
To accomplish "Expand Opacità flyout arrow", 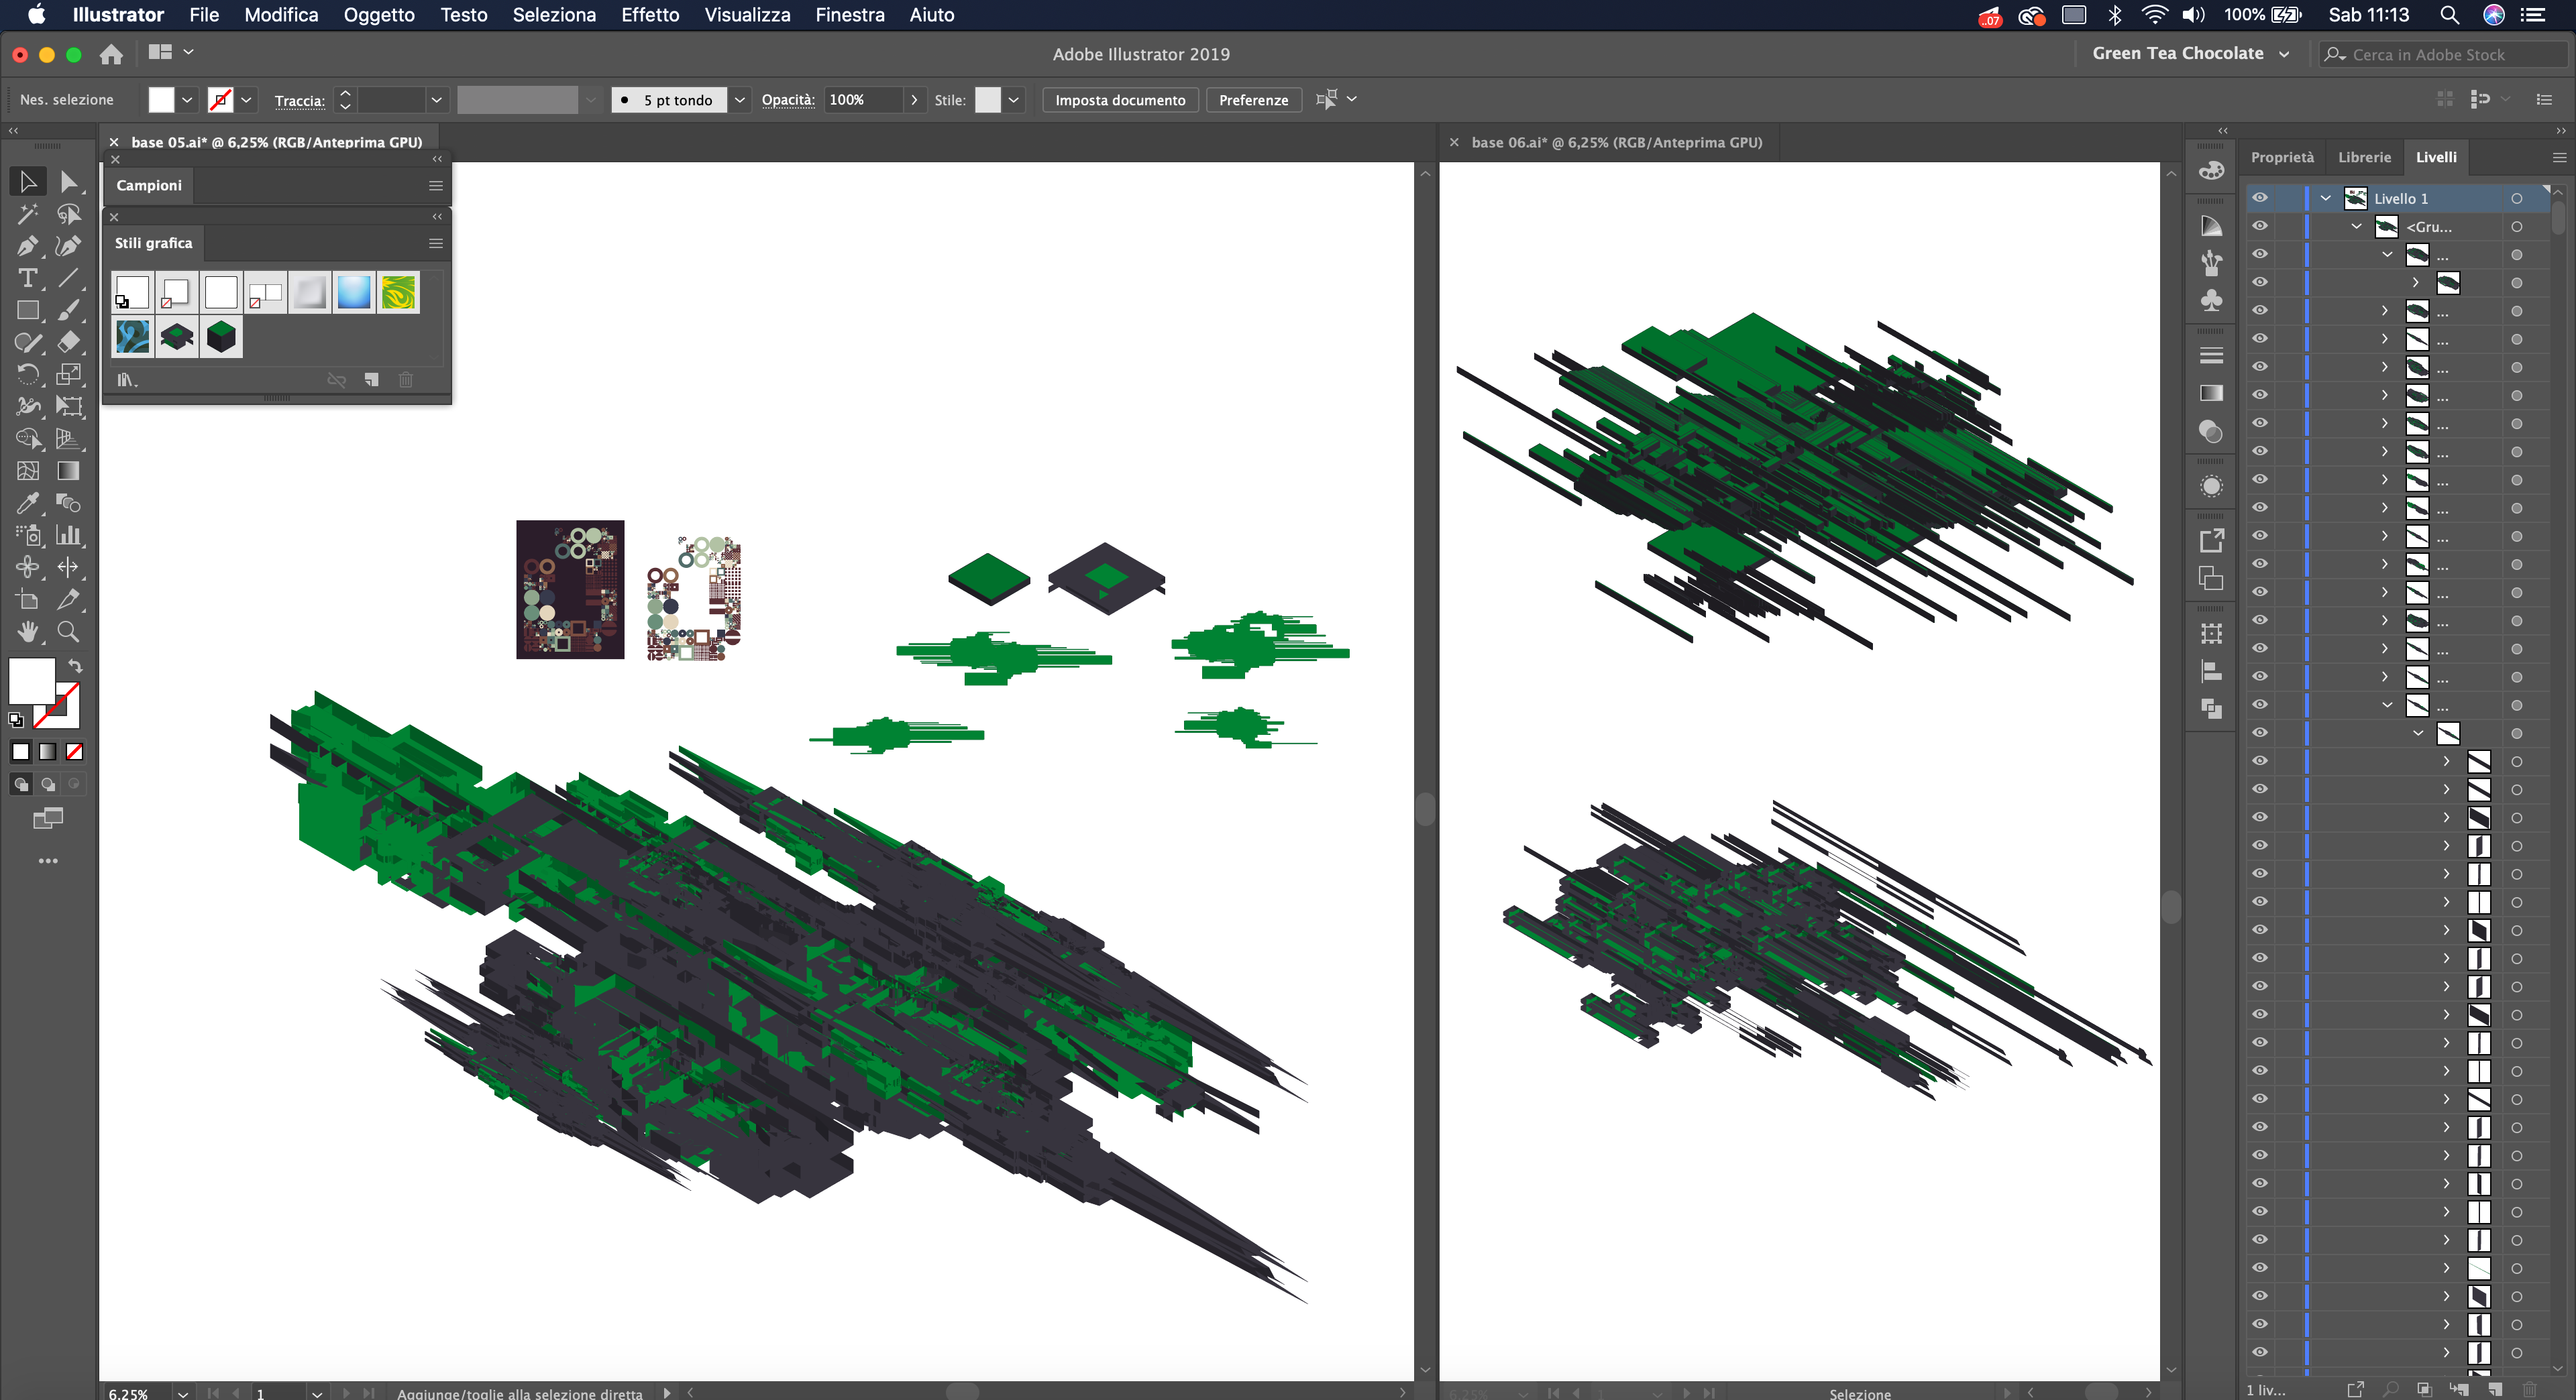I will tap(913, 100).
